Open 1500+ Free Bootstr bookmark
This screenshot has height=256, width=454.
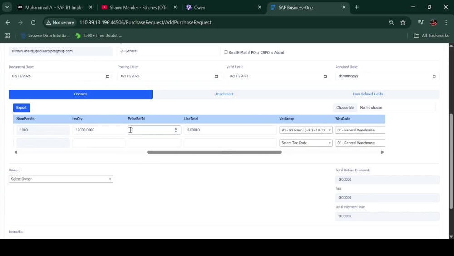tap(99, 35)
